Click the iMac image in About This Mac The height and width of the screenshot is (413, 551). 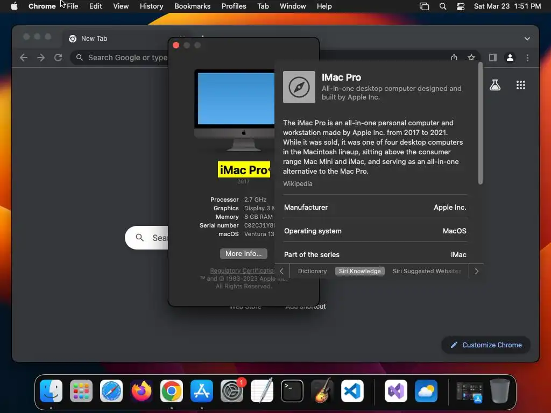tap(235, 110)
